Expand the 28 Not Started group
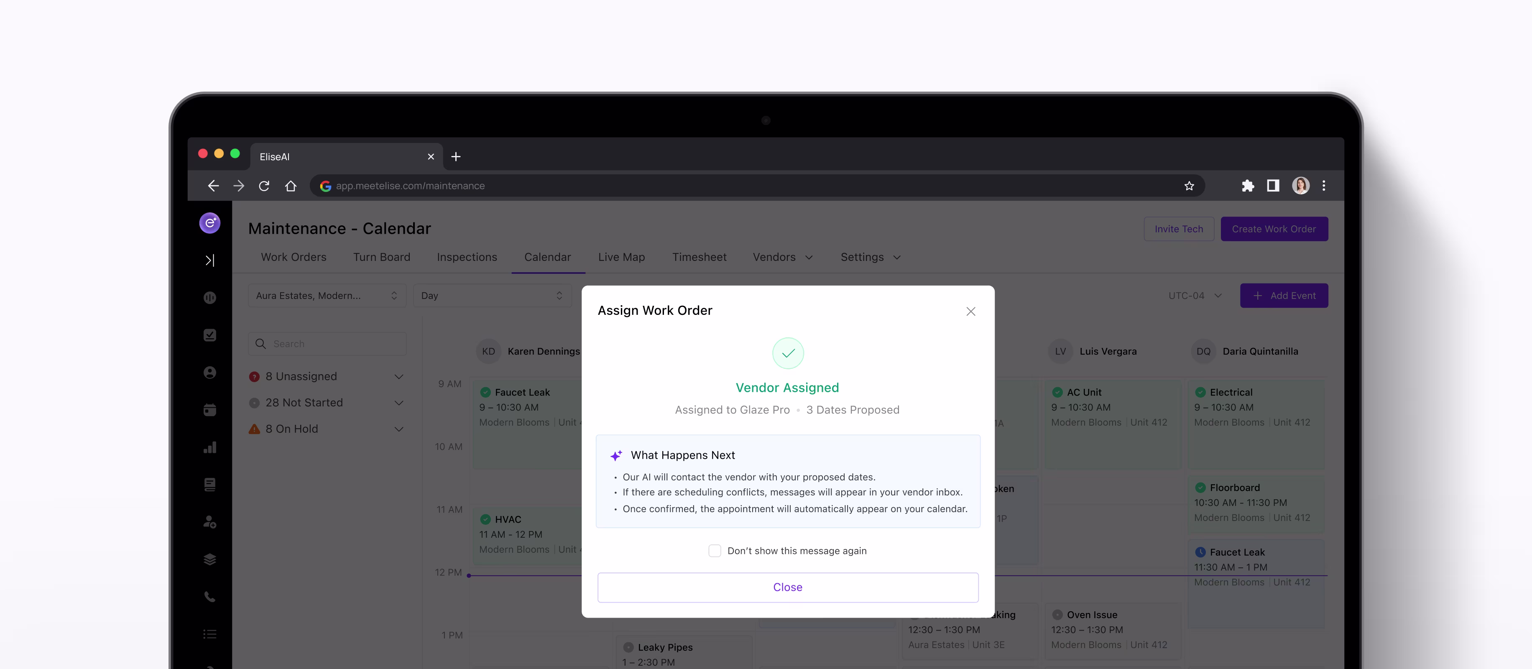Screen dimensions: 1532x669 click(x=399, y=403)
